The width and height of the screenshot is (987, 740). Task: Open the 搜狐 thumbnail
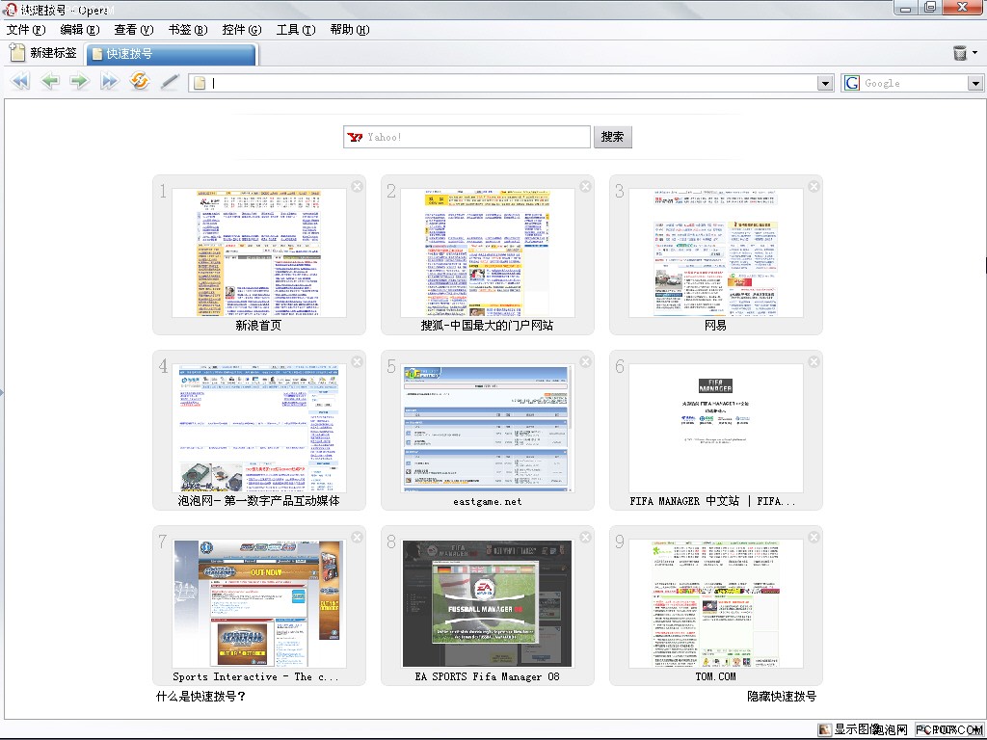(x=487, y=253)
